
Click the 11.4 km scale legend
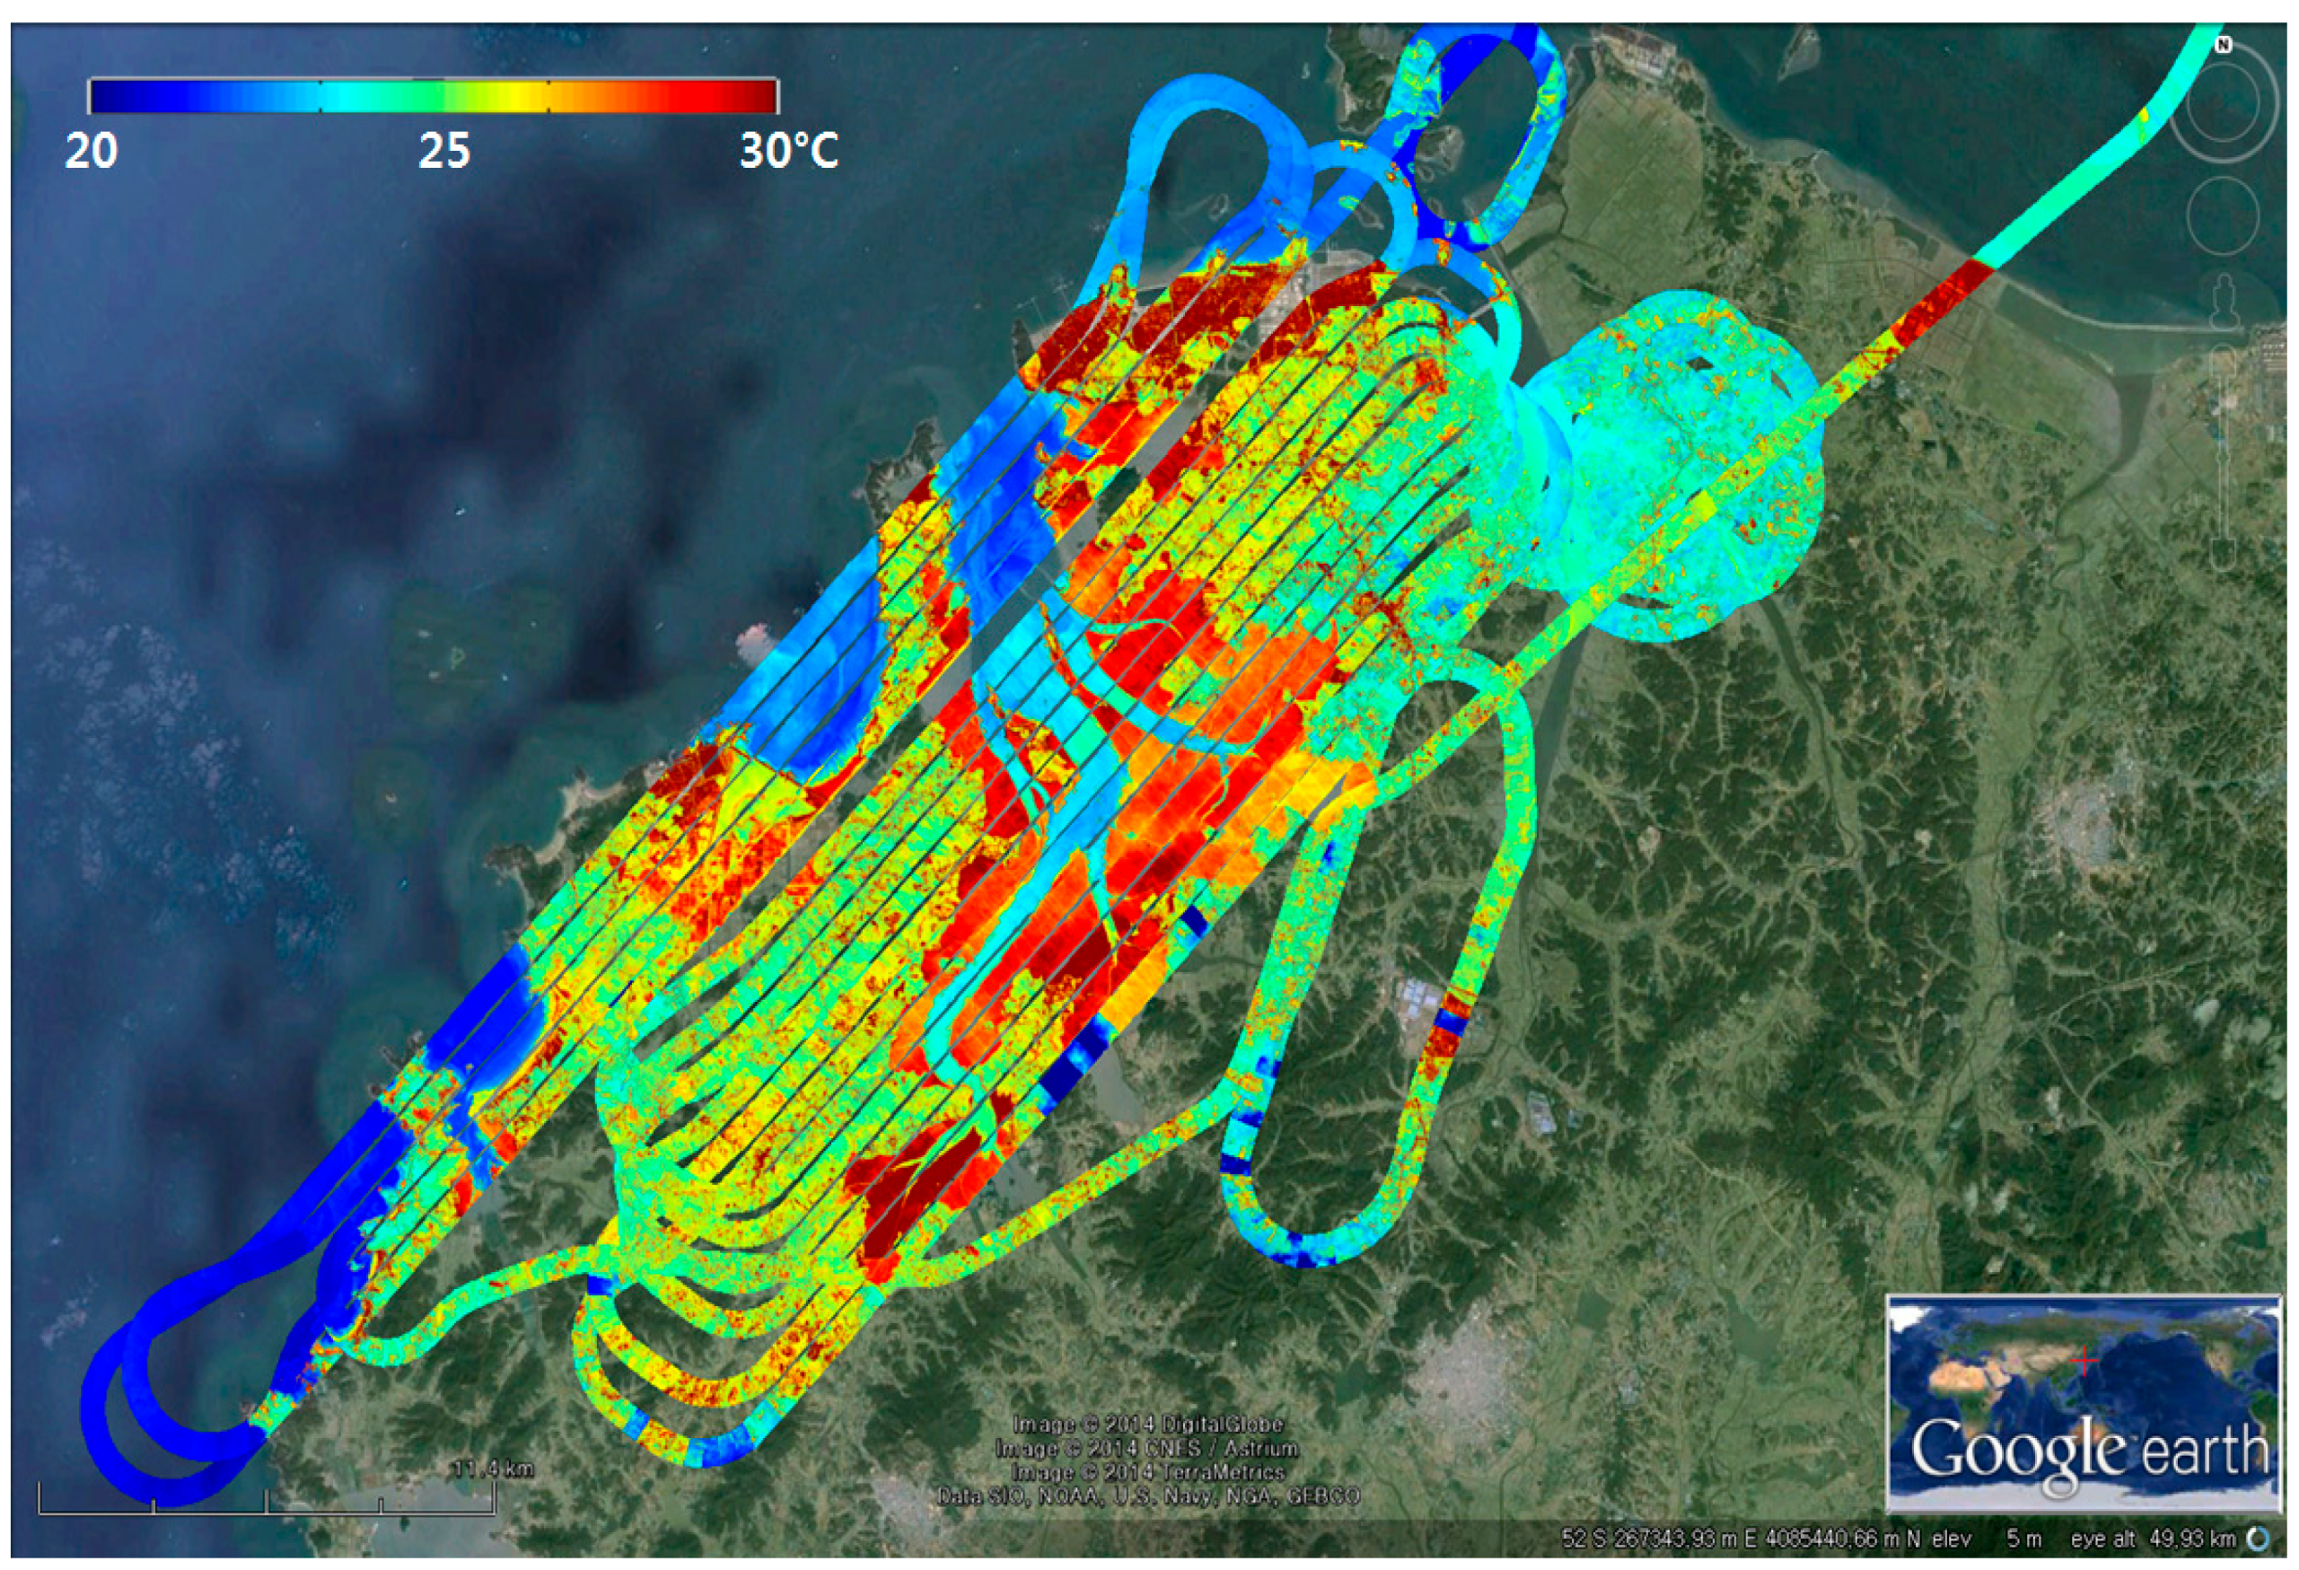(492, 1469)
